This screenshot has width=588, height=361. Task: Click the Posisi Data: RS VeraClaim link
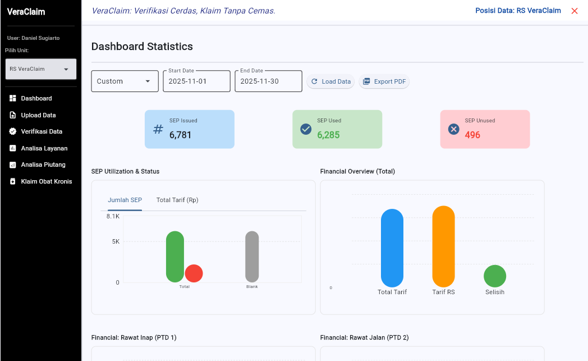(x=517, y=10)
